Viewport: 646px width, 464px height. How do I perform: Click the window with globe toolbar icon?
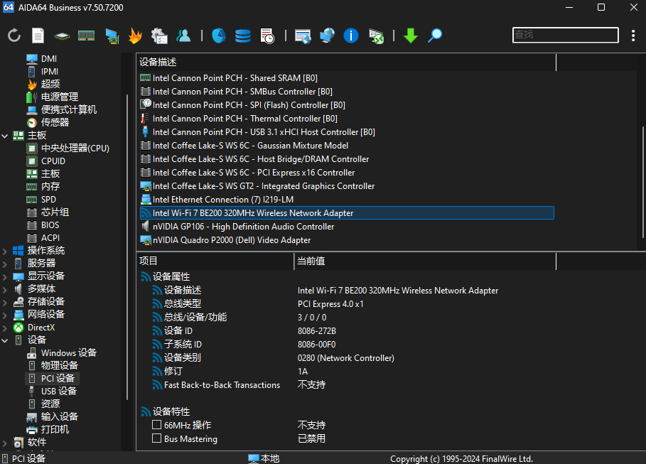[303, 36]
